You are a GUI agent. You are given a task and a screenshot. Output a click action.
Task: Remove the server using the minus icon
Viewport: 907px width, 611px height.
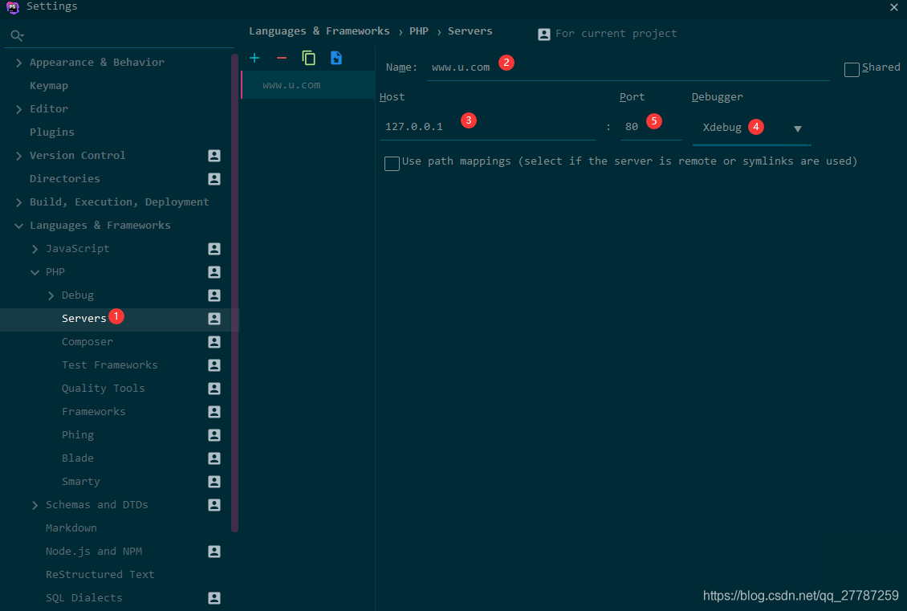[x=282, y=58]
